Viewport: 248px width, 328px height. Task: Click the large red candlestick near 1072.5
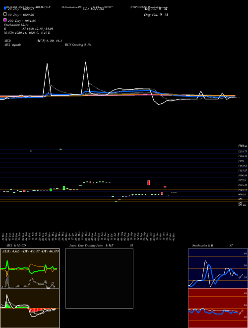coord(149,183)
